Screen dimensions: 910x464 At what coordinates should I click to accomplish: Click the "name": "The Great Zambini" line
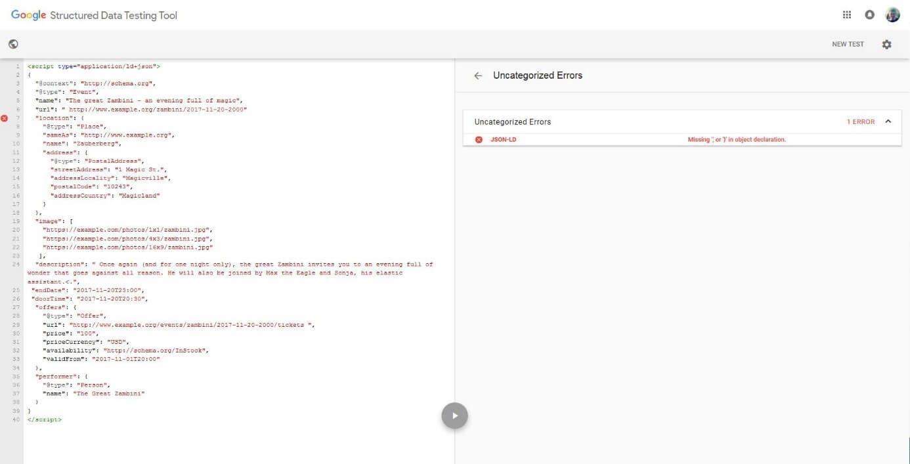tap(93, 394)
